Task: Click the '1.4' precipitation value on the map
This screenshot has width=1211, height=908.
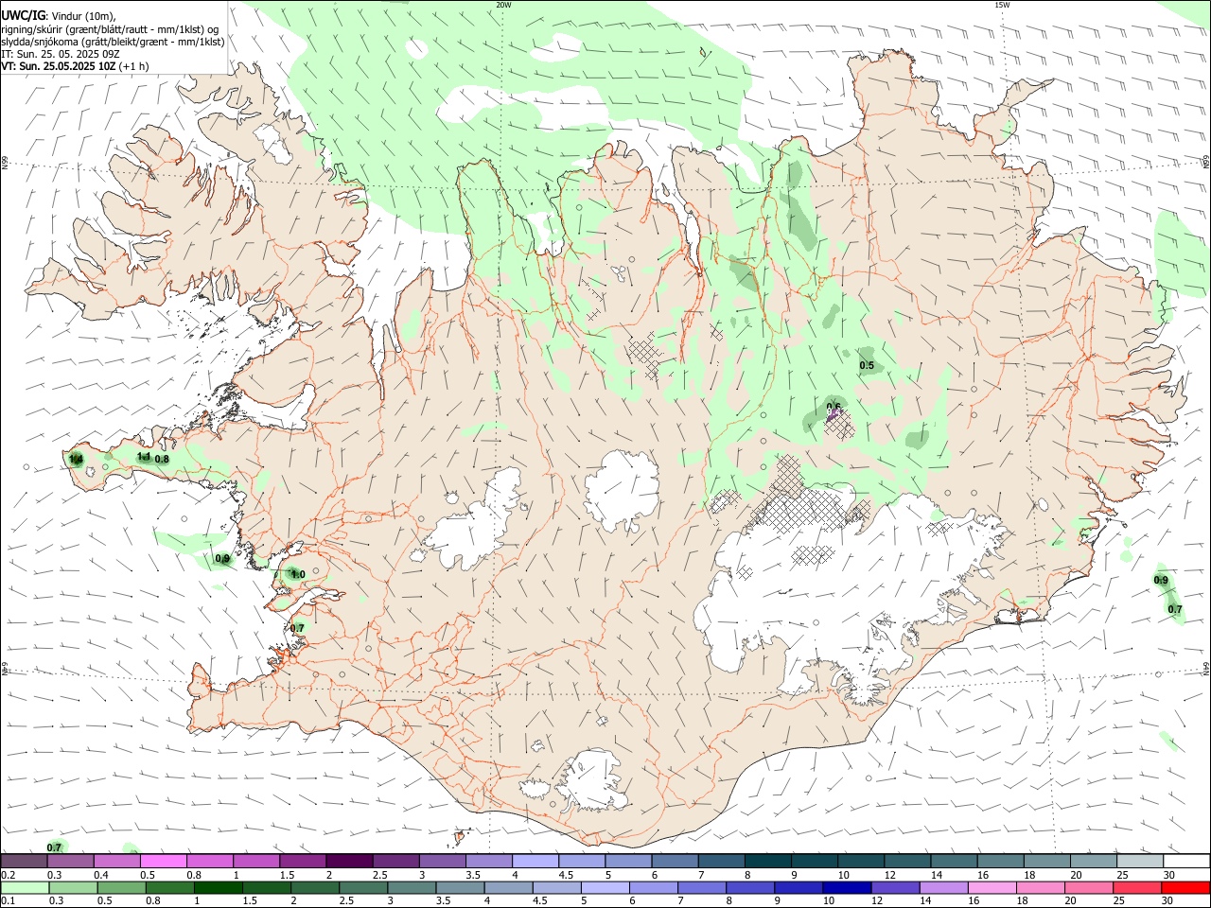Action: (x=77, y=459)
